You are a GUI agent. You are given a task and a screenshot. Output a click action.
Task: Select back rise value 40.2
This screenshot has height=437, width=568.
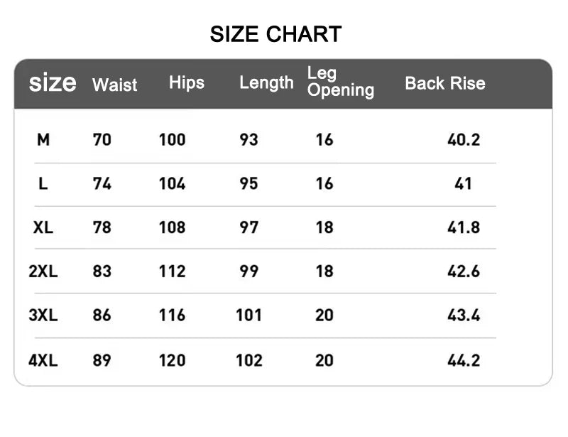tap(464, 139)
